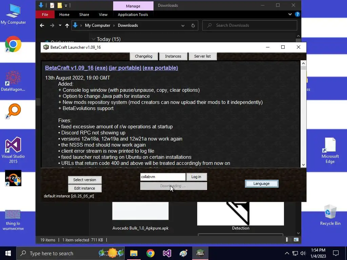
Task: Click the taskbar search box
Action: pos(71,253)
